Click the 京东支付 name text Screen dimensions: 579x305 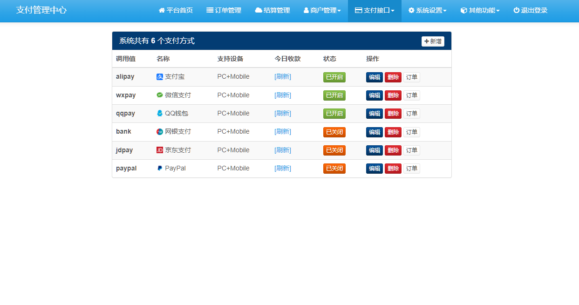tap(178, 150)
